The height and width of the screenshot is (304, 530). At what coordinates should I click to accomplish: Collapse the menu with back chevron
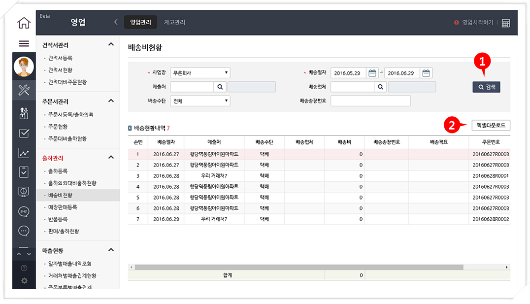116,22
